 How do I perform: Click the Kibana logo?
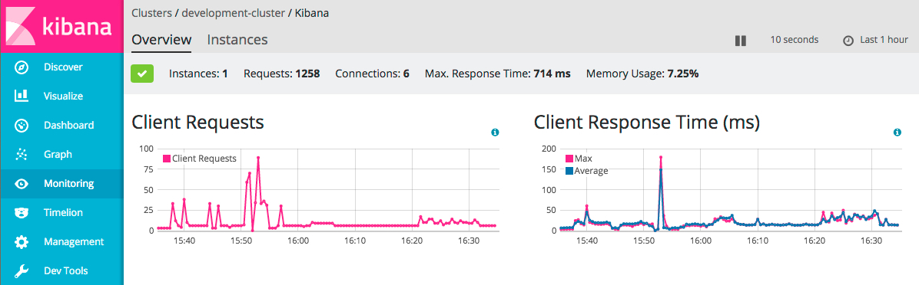point(61,26)
